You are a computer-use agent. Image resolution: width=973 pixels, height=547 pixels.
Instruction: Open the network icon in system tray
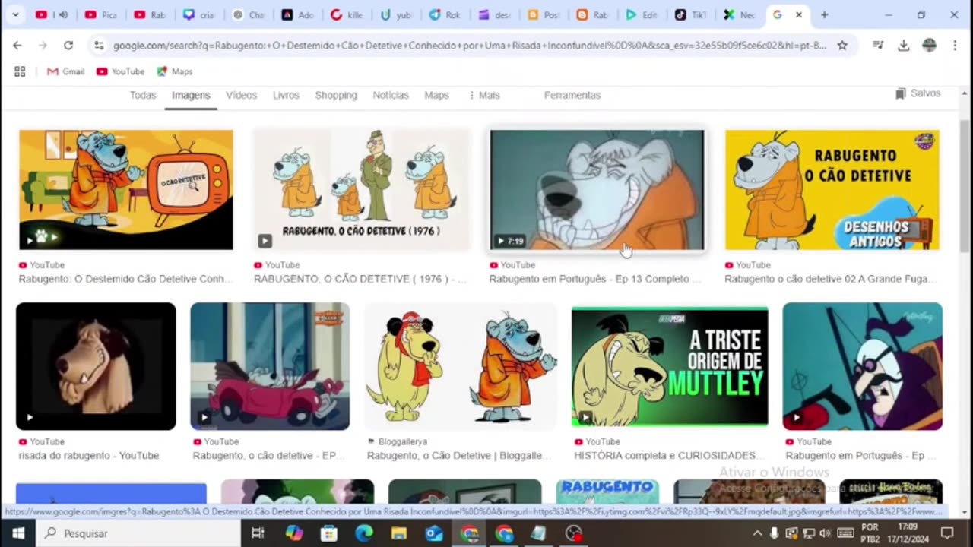pos(808,533)
